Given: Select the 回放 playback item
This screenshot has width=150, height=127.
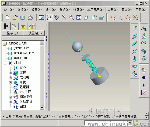Looking at the screenshot, I should pyautogui.click(x=23, y=107).
